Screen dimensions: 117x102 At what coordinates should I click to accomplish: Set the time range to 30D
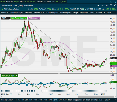click(40, 100)
